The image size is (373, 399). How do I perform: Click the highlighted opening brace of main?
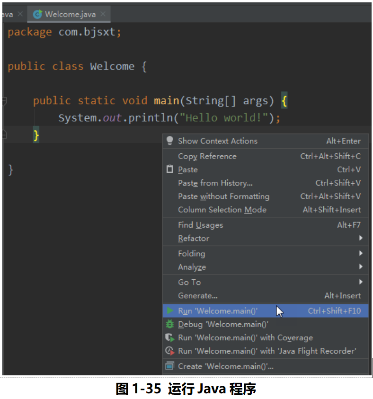tap(284, 101)
